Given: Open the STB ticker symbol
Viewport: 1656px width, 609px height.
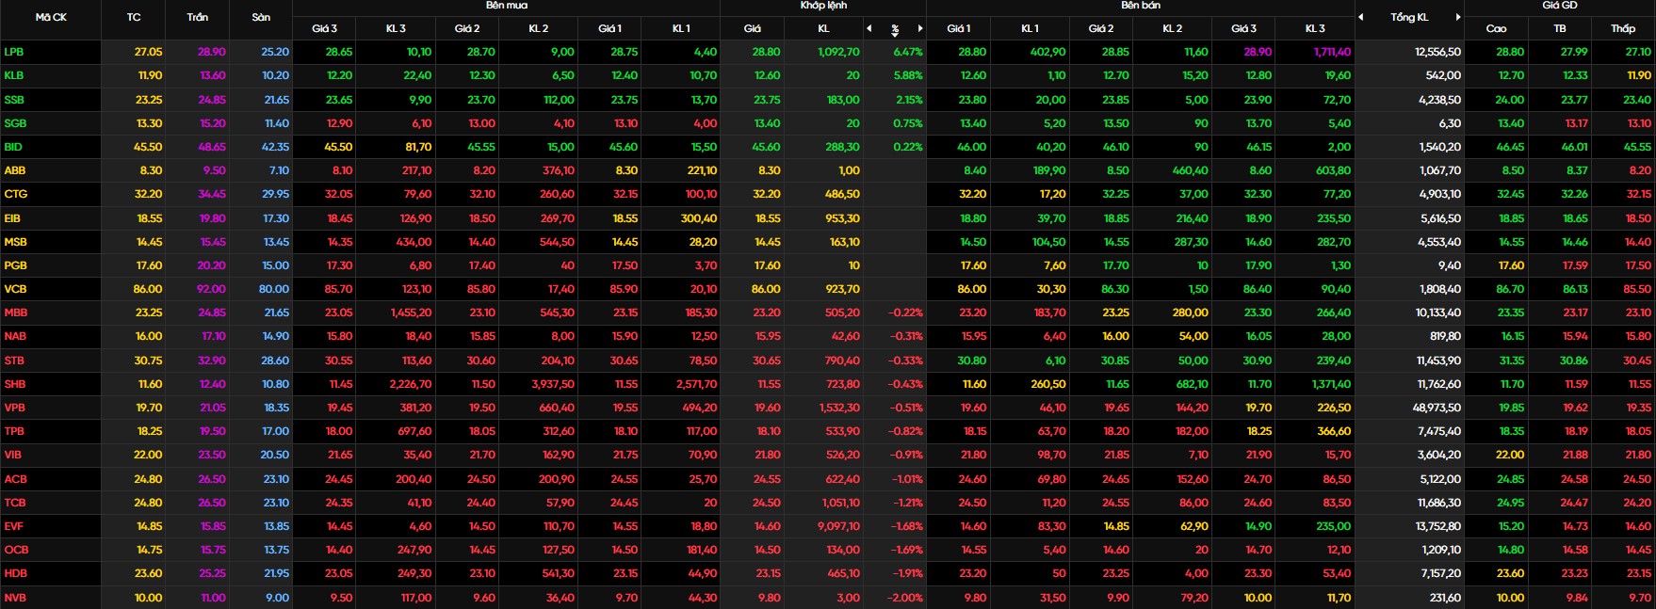Looking at the screenshot, I should [14, 361].
